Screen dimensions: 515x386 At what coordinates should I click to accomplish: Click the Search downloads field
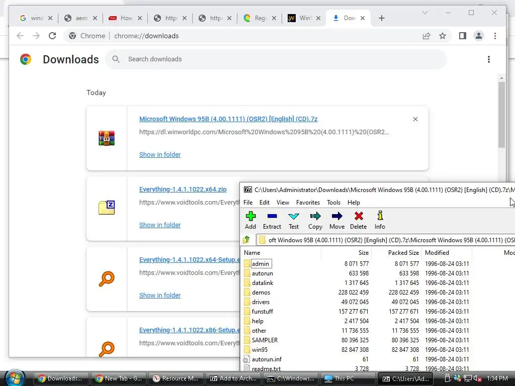point(276,59)
